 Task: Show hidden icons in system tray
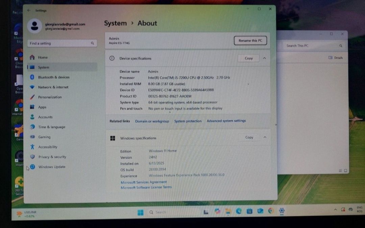(x=336, y=209)
